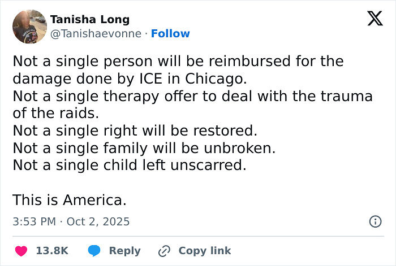Click the X logo in the corner
Screen dimensions: 396x266
(375, 19)
